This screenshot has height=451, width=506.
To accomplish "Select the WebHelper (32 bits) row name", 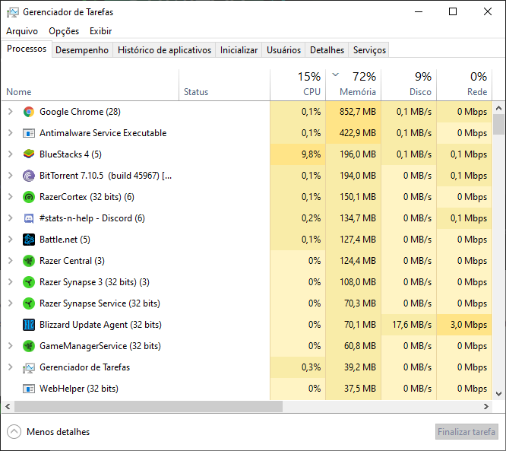I will tap(79, 389).
